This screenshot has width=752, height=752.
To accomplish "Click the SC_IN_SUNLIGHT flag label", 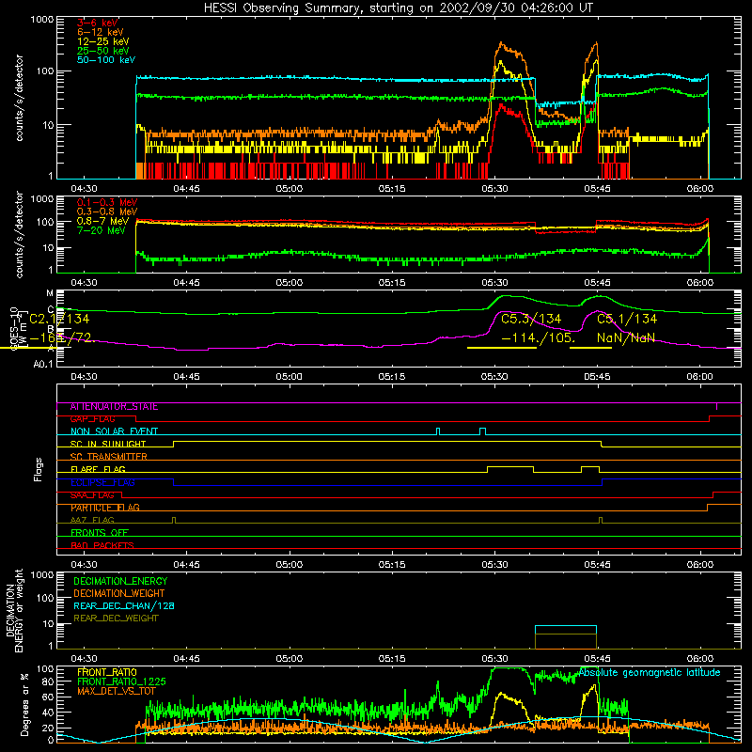I will click(x=108, y=444).
